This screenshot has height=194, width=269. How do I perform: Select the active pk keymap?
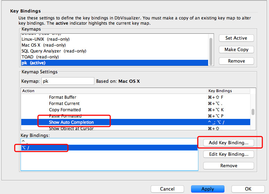pyautogui.click(x=33, y=63)
